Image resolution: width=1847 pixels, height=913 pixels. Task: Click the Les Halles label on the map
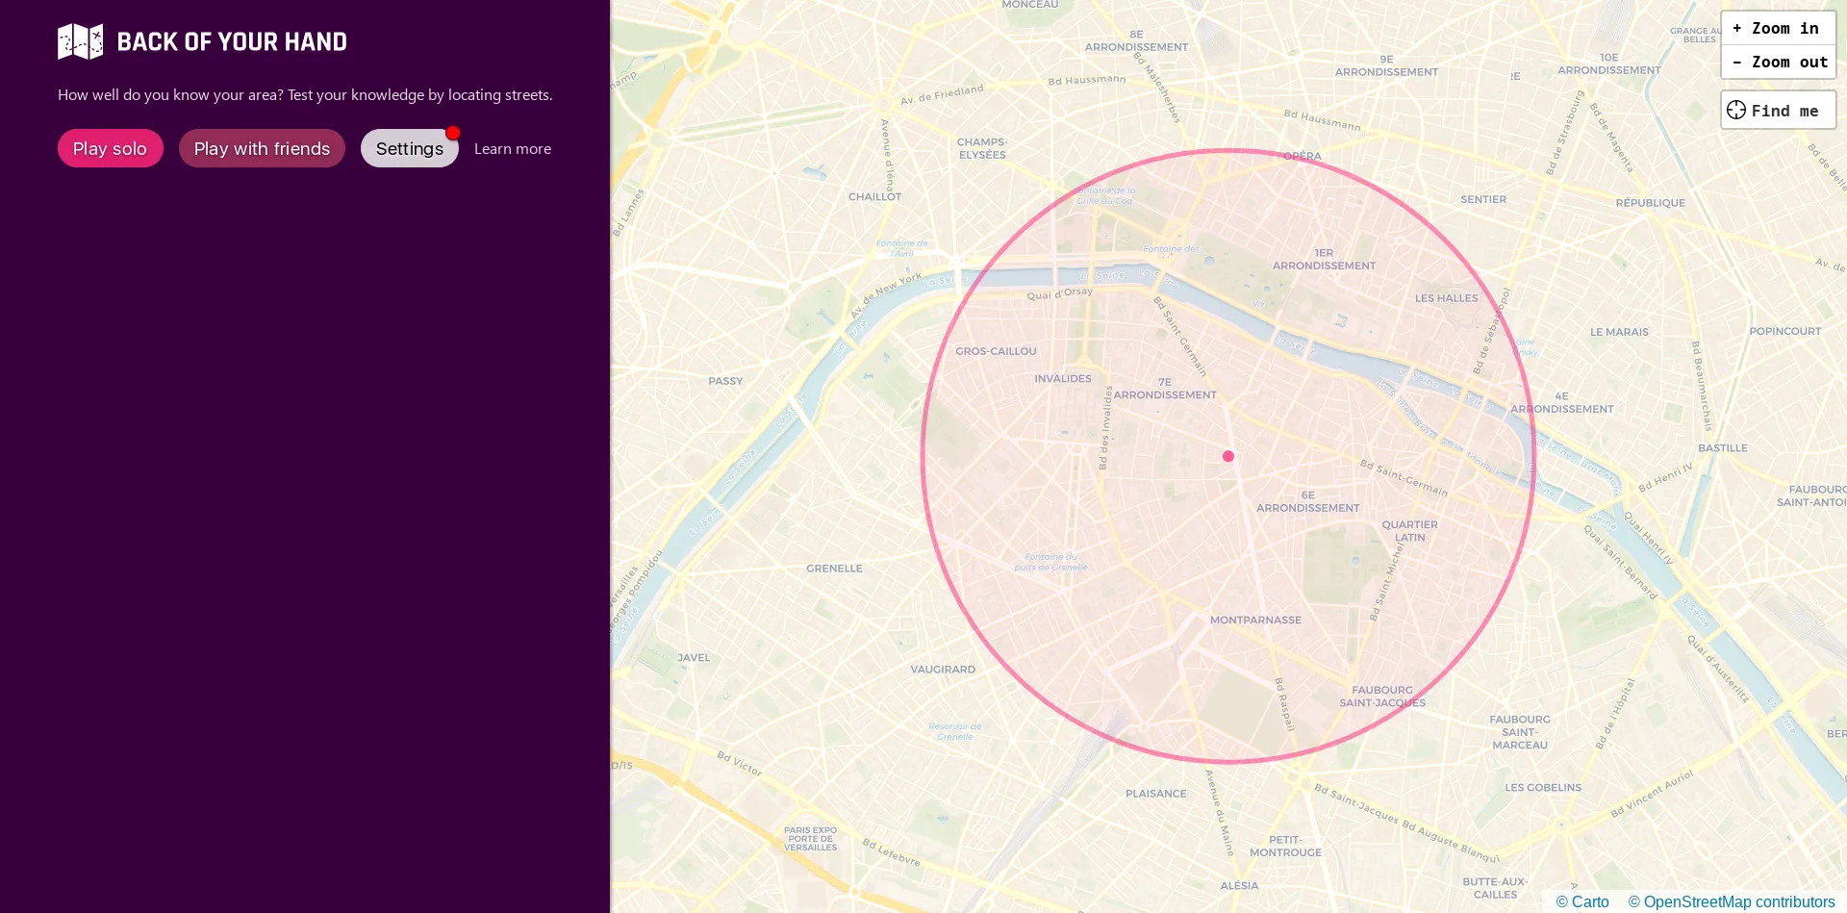click(1446, 297)
